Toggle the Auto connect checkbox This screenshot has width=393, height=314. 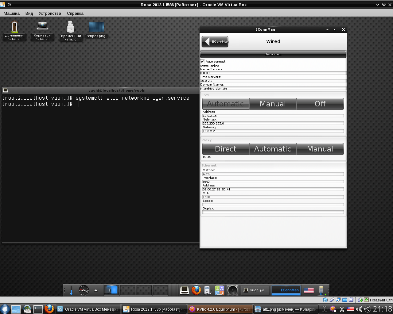click(x=202, y=61)
